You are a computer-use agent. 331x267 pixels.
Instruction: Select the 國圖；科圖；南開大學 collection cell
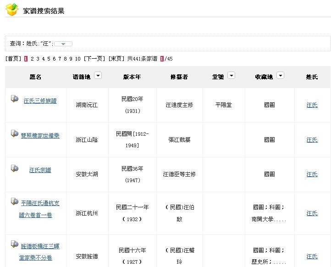269,213
